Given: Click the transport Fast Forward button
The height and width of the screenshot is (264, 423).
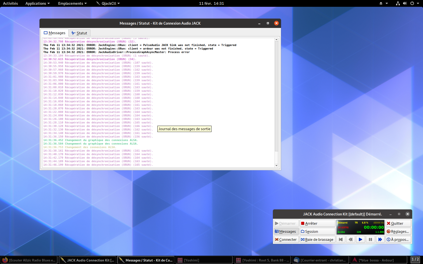Looking at the screenshot, I should pos(380,240).
